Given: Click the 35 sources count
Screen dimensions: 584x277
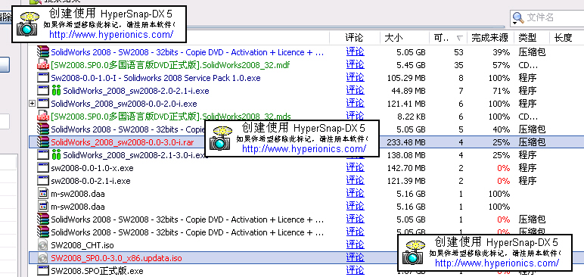Looking at the screenshot, I should click(x=459, y=65).
